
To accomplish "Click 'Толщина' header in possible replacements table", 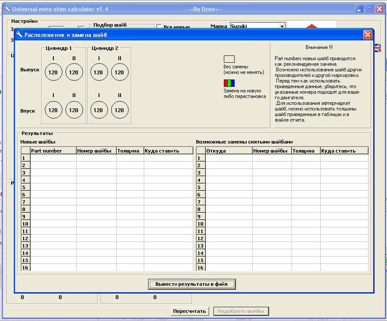I will 306,150.
